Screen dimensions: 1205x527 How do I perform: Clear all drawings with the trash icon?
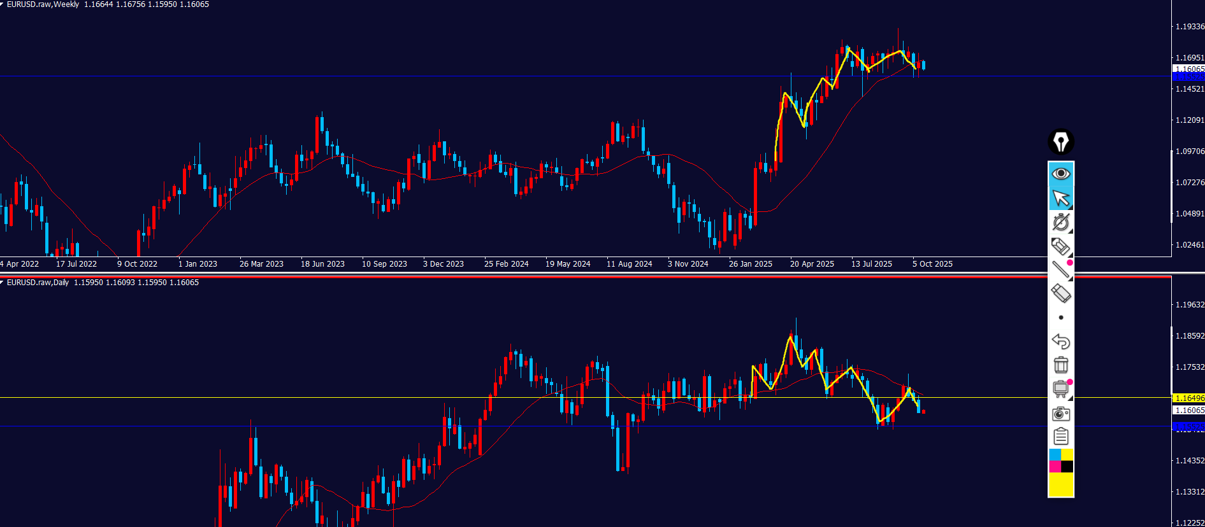pos(1061,365)
